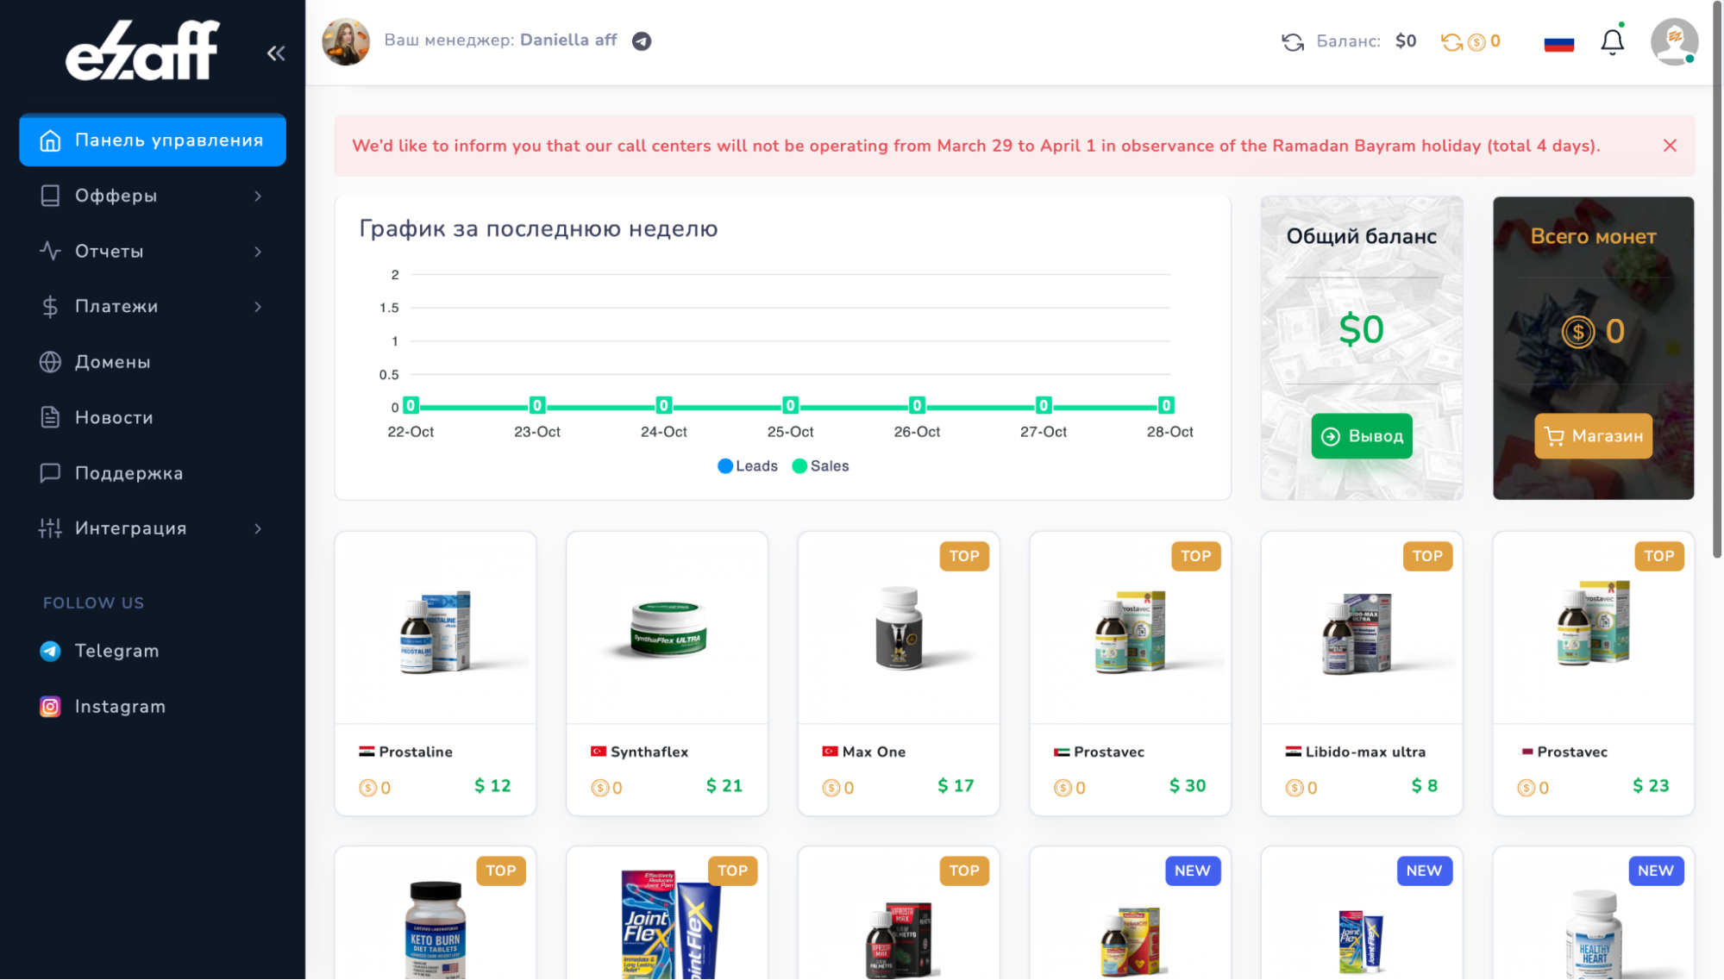
Task: Expand the Платежи submenu chevron
Action: (x=258, y=307)
